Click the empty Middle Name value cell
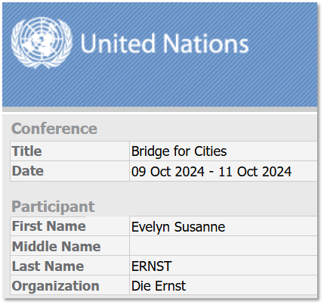The width and height of the screenshot is (324, 305). (223, 246)
